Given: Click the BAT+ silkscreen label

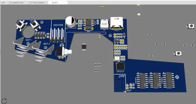Looking at the screenshot, I should [47, 44].
